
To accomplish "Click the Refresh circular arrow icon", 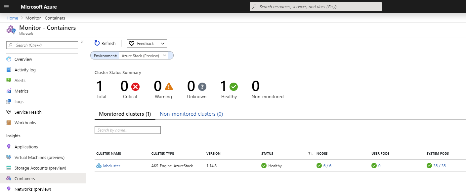I will 97,43.
